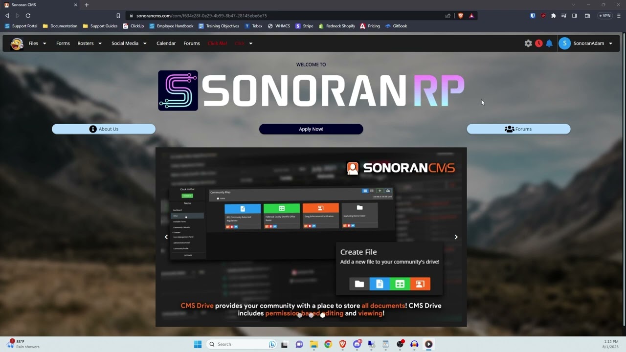The image size is (626, 352).
Task: Open Discord from taskbar
Action: coord(357,344)
